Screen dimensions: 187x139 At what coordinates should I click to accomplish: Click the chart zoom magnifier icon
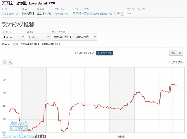[11, 62]
